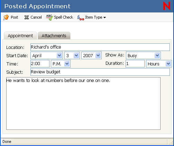This screenshot has width=174, height=146.
Task: Click the Time: label
Action: [x=12, y=64]
